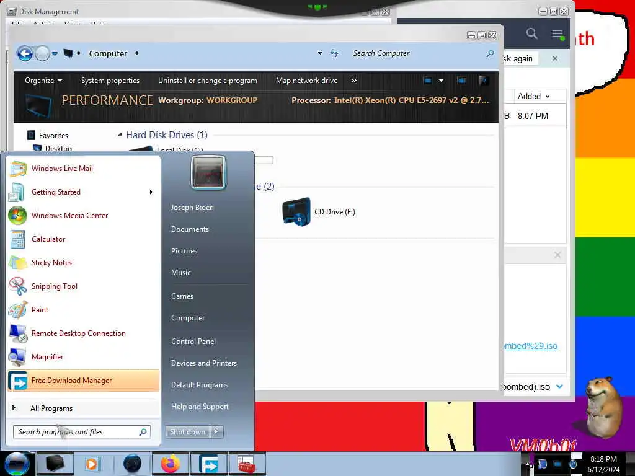
Task: Click the CD Drive (E:) icon
Action: (296, 212)
